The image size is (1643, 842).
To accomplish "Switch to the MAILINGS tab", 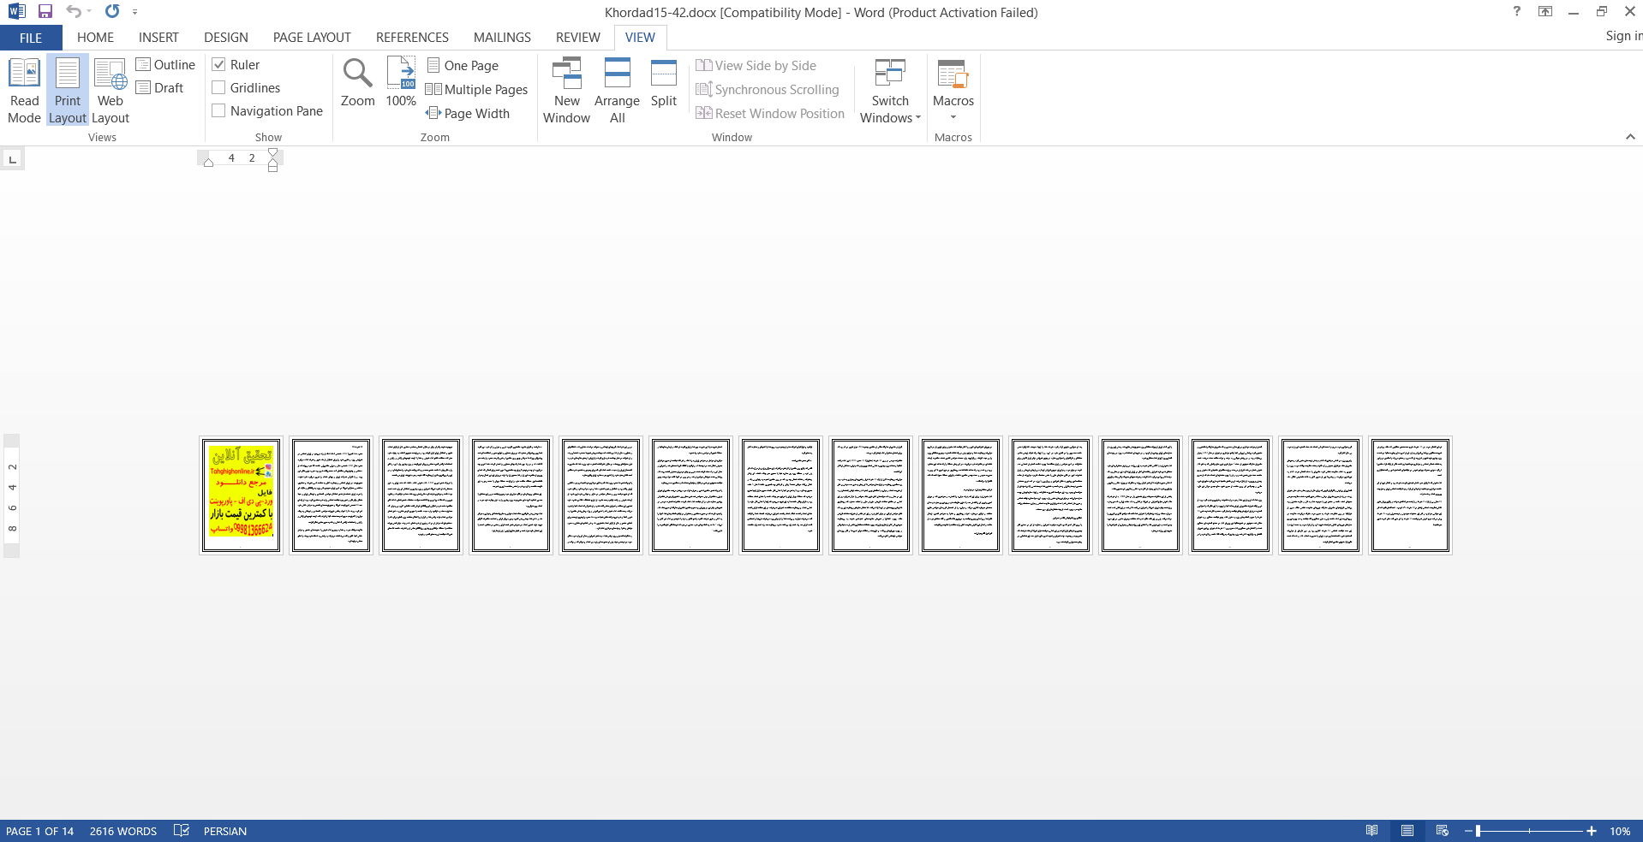I will tap(502, 38).
